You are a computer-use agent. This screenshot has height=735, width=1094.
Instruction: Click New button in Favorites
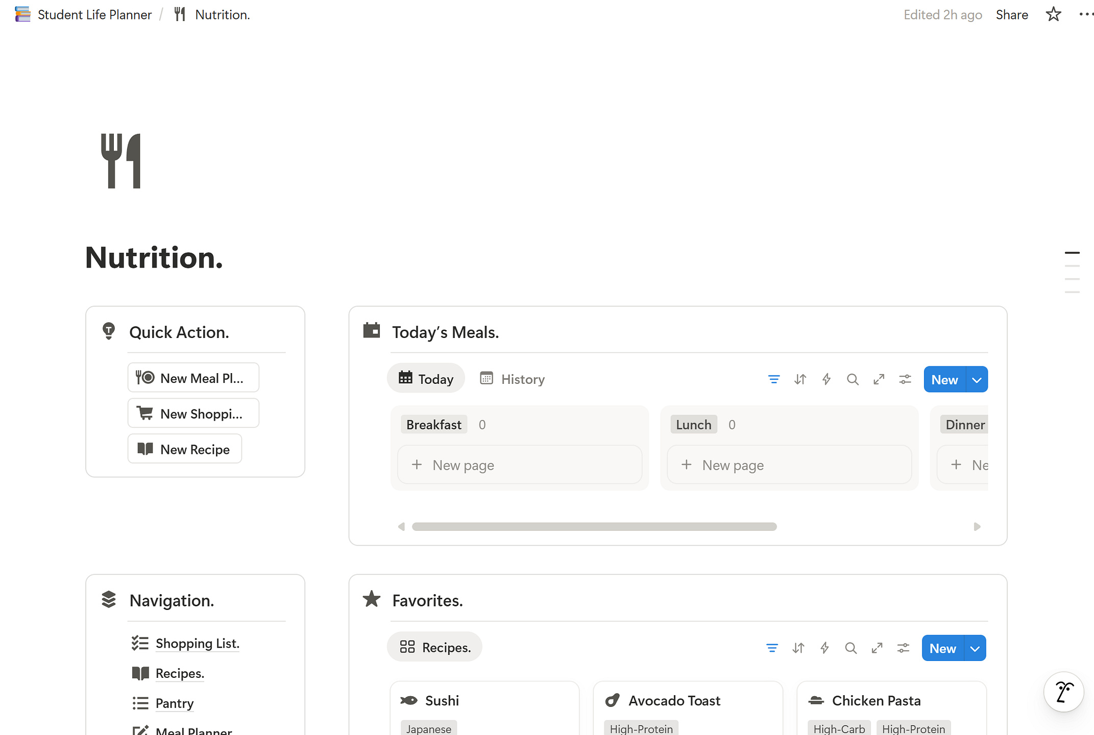[x=942, y=648]
